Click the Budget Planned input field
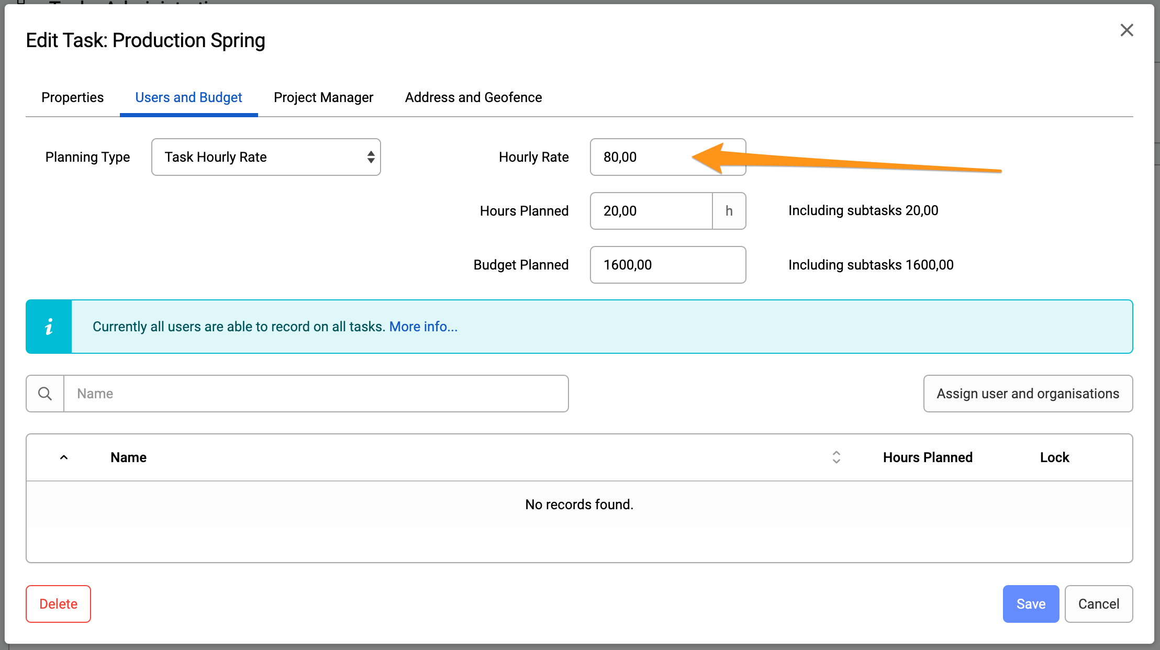 pos(668,265)
